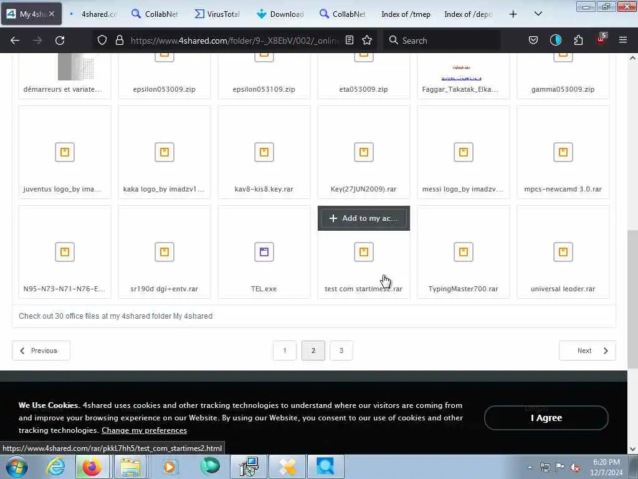
Task: Open the epsilon053109.zip file name
Action: coord(264,89)
